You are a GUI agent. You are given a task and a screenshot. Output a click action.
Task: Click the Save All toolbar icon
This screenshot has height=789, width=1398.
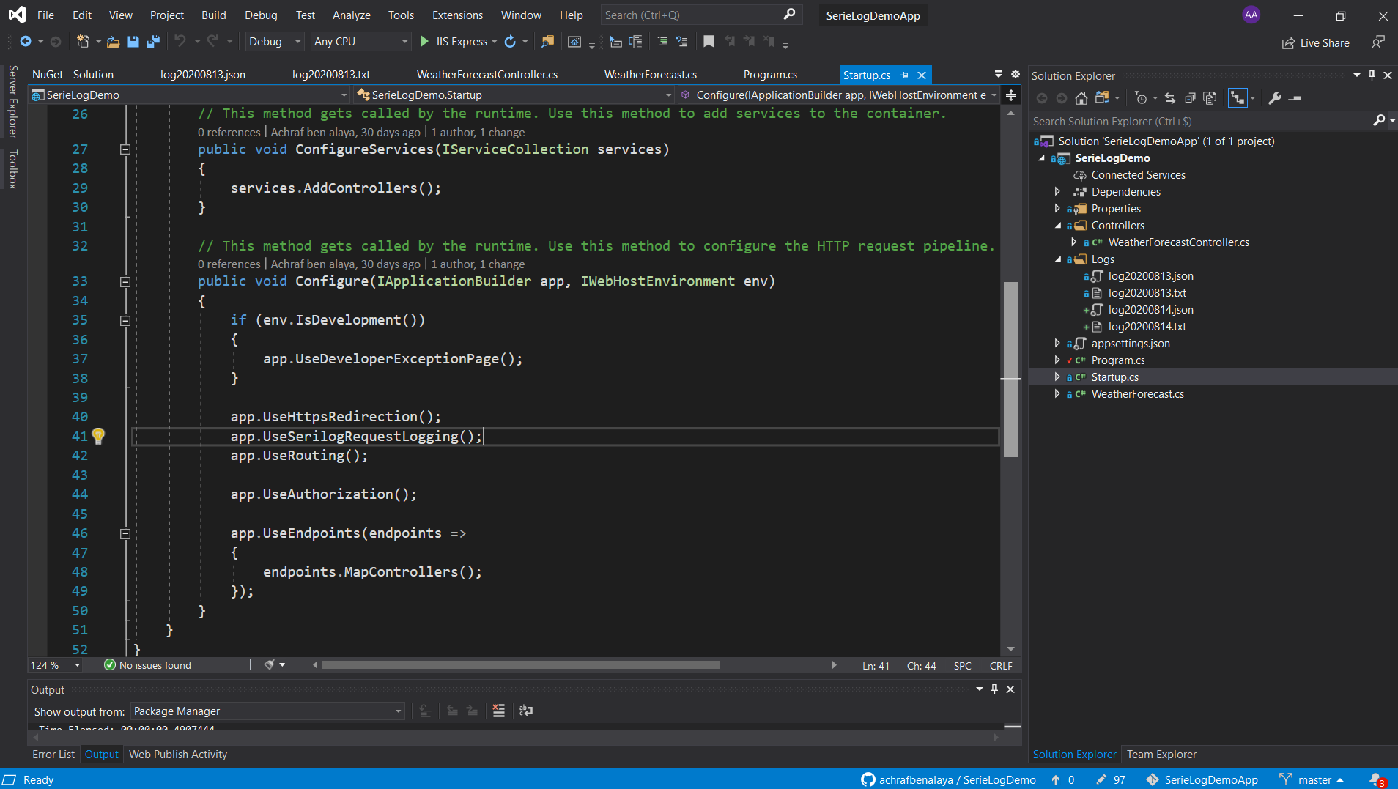[x=152, y=42]
